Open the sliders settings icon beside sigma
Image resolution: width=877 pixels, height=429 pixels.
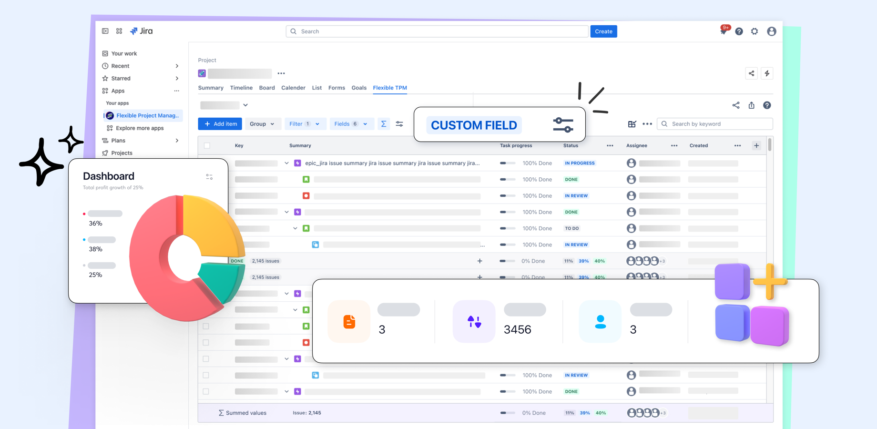point(399,124)
